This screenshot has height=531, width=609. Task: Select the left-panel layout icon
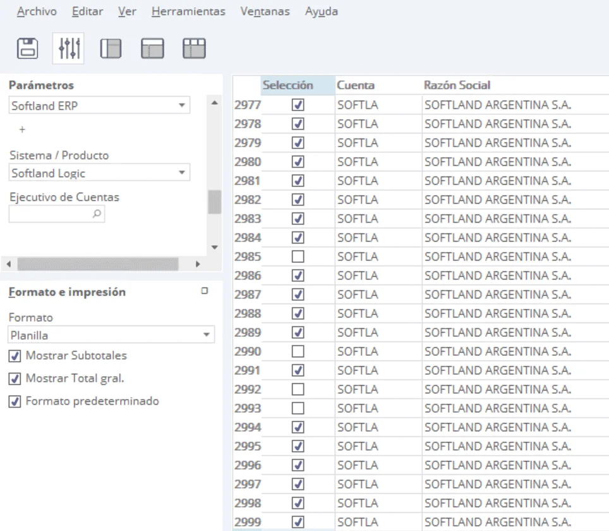110,49
